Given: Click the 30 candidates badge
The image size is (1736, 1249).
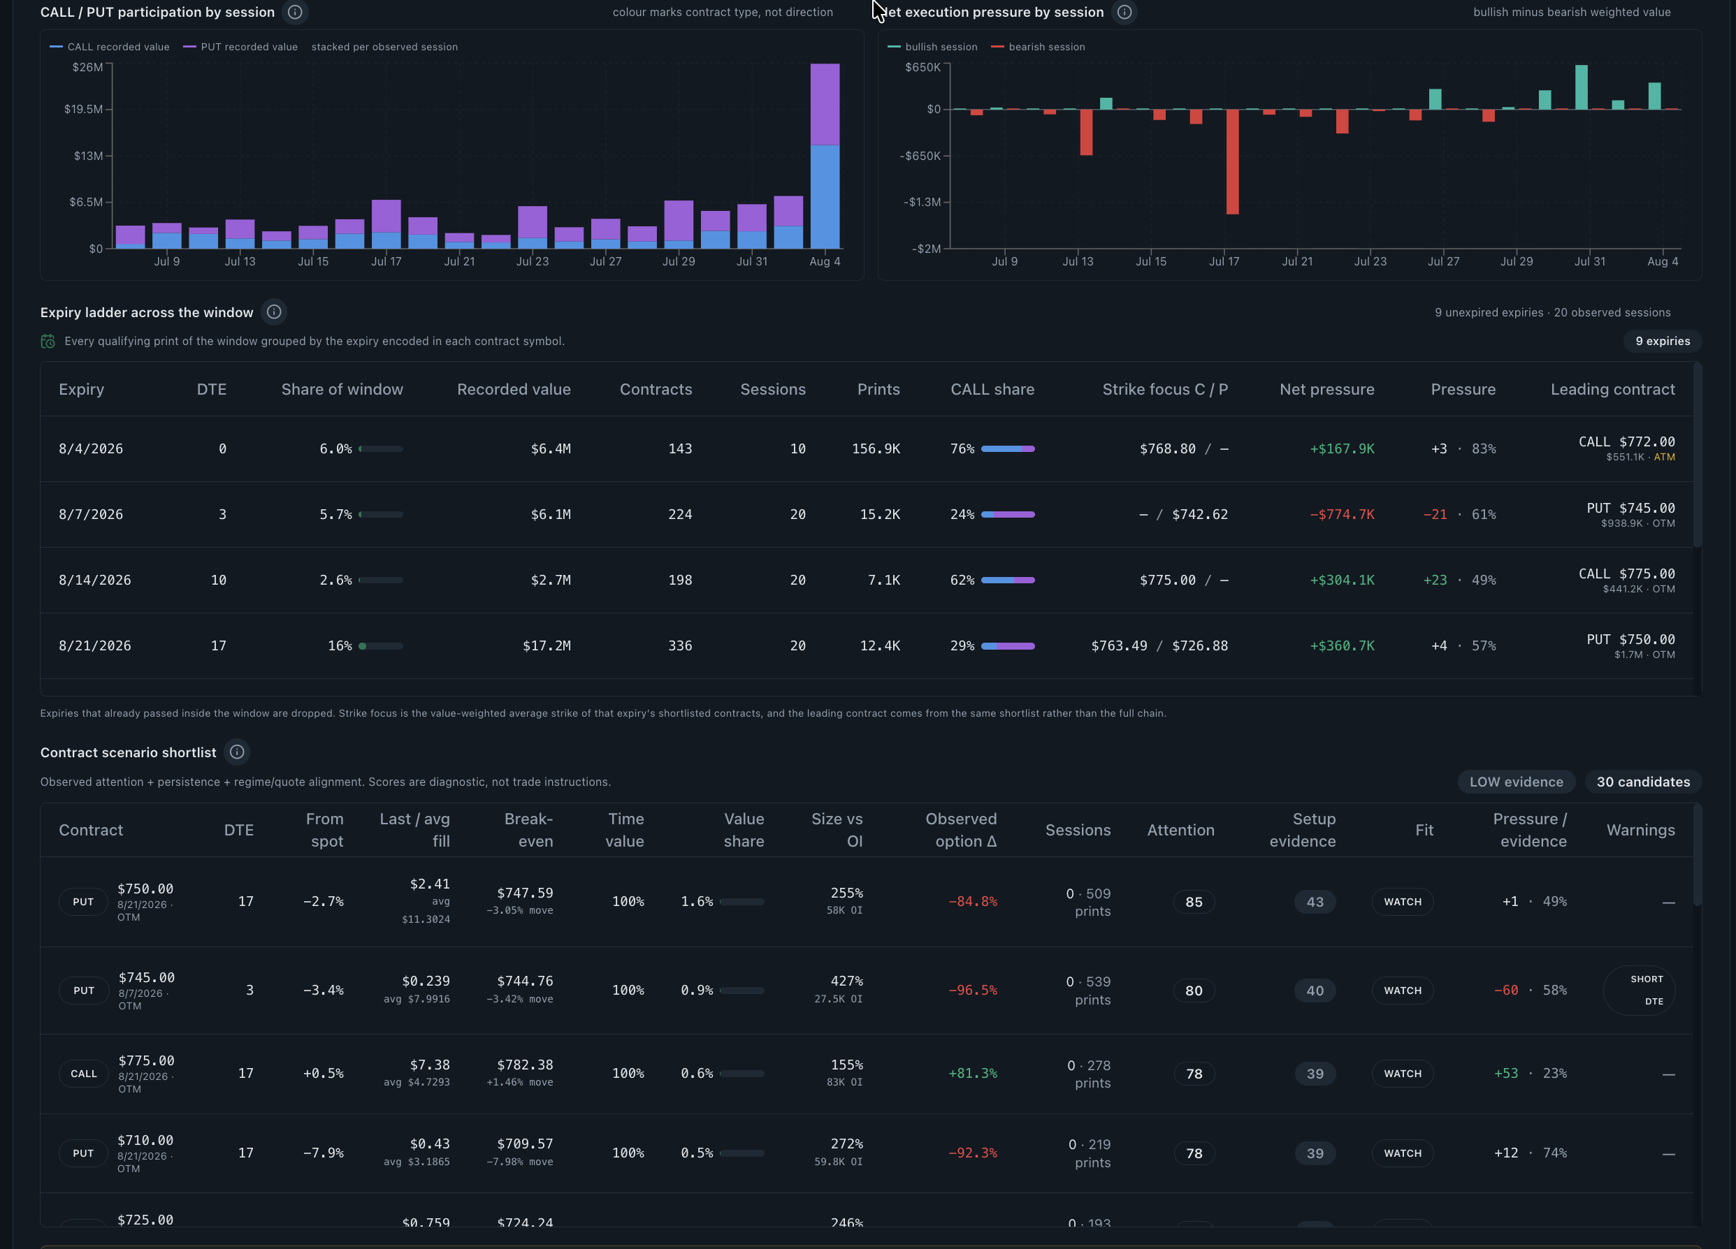Looking at the screenshot, I should (1642, 782).
